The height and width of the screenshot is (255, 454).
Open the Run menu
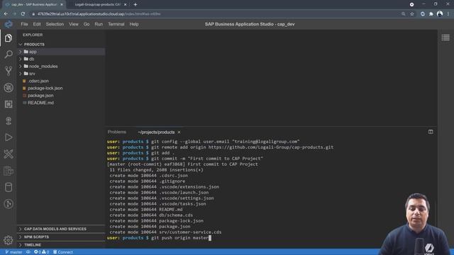tap(99, 24)
